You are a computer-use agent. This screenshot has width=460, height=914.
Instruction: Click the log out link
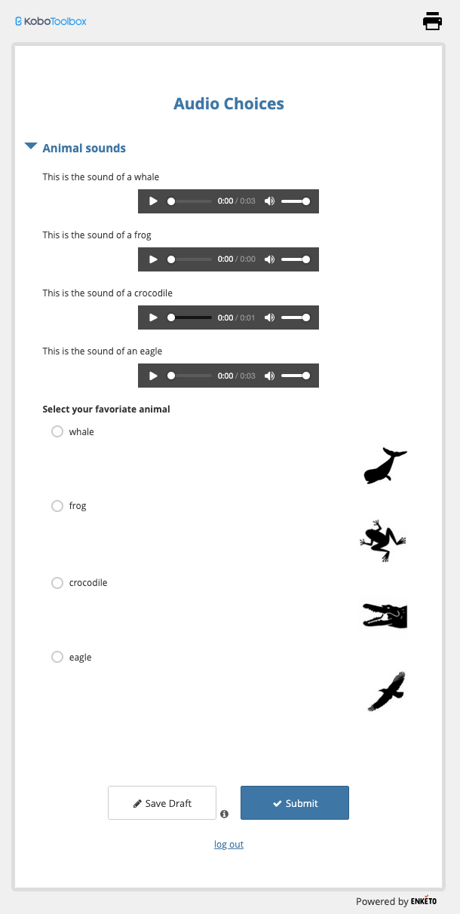point(228,845)
